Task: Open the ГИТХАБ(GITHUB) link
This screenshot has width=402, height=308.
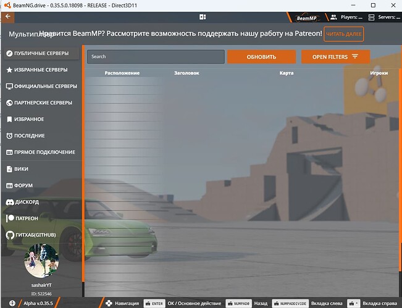Action: (41, 235)
